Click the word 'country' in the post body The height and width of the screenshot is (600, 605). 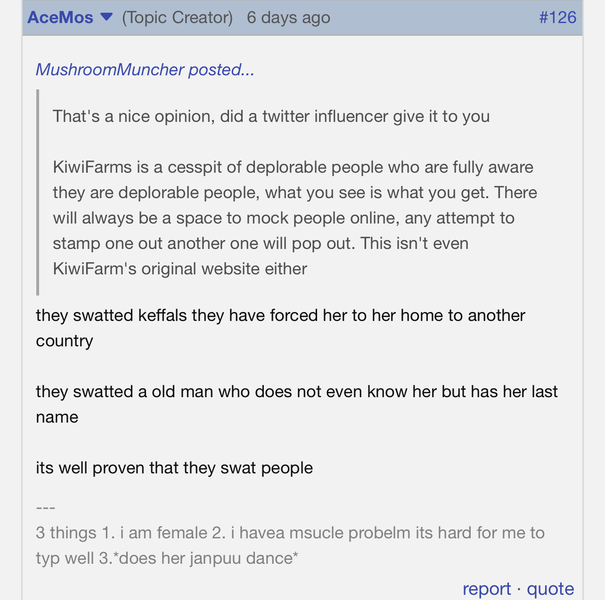65,341
